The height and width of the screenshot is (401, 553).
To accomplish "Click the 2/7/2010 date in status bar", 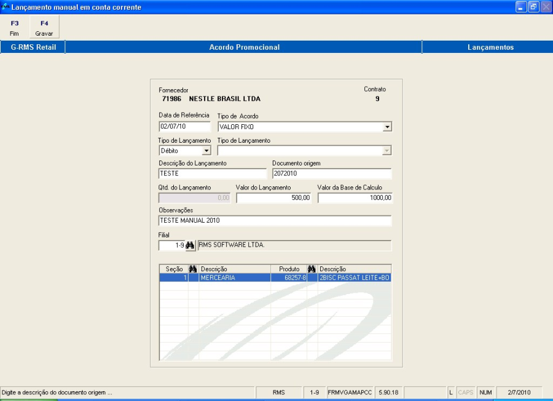I will point(519,392).
